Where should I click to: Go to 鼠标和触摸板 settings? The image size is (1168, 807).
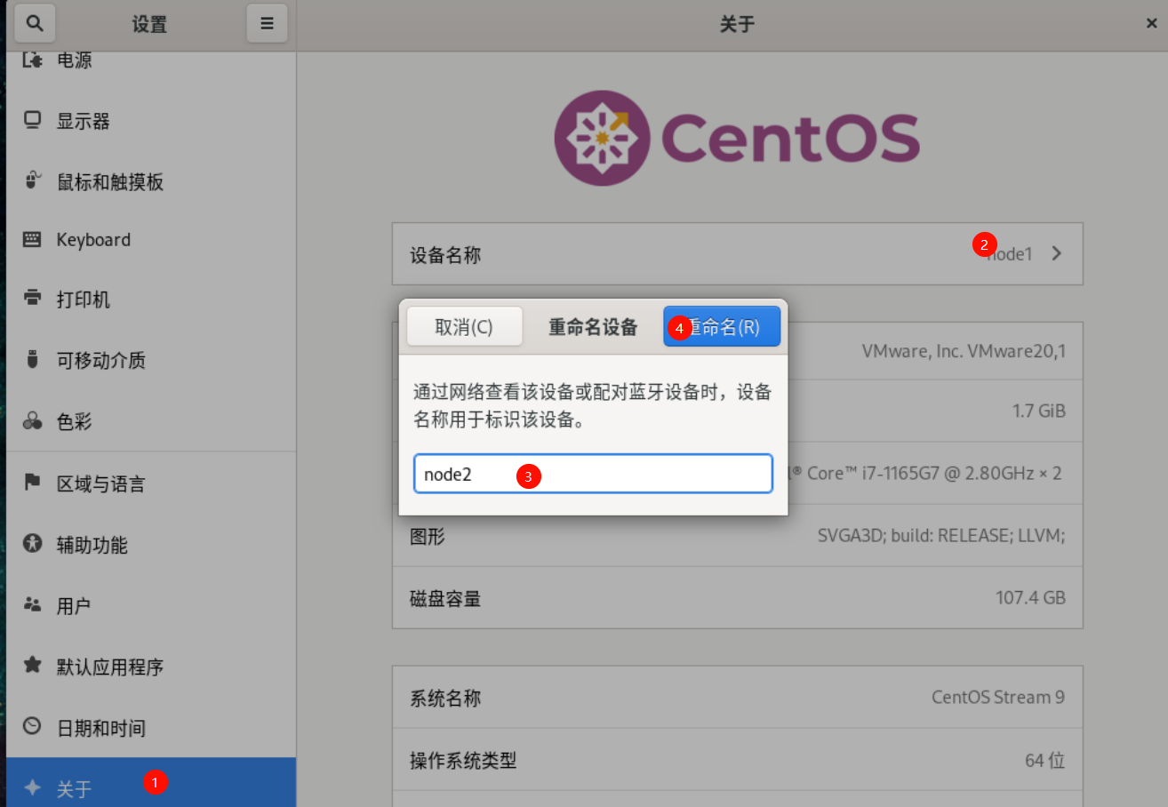151,181
